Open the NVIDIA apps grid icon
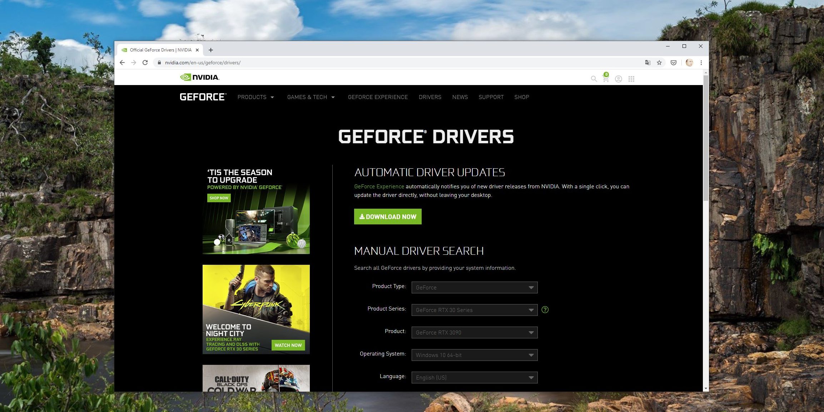Screen dimensions: 824x412 pos(631,79)
